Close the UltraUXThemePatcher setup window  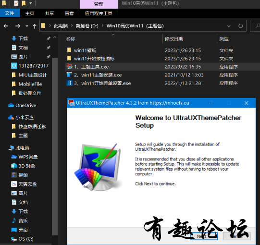click(x=247, y=103)
